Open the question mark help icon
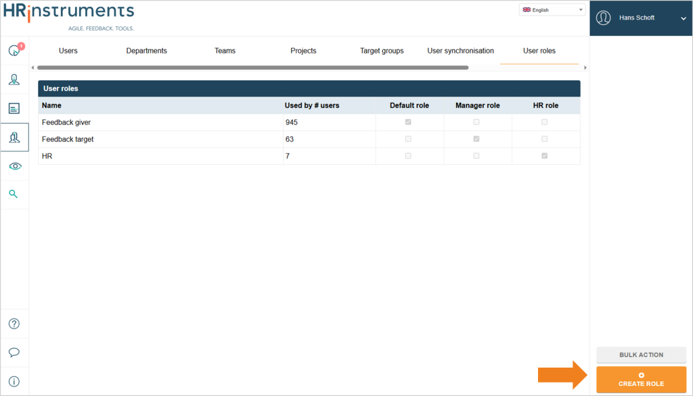This screenshot has height=396, width=693. (x=14, y=324)
